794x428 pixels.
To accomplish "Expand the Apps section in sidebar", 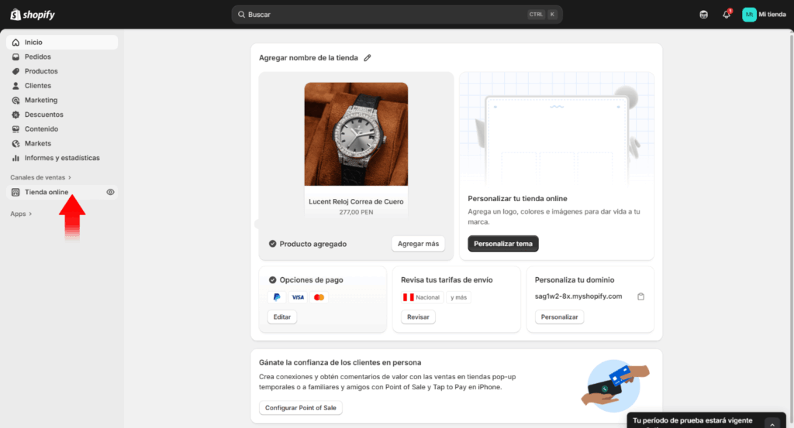I will pos(21,214).
